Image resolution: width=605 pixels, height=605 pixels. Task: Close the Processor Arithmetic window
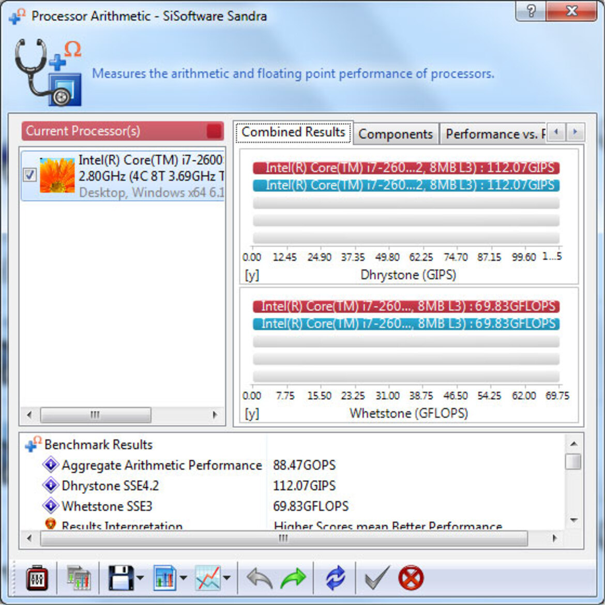pyautogui.click(x=571, y=11)
